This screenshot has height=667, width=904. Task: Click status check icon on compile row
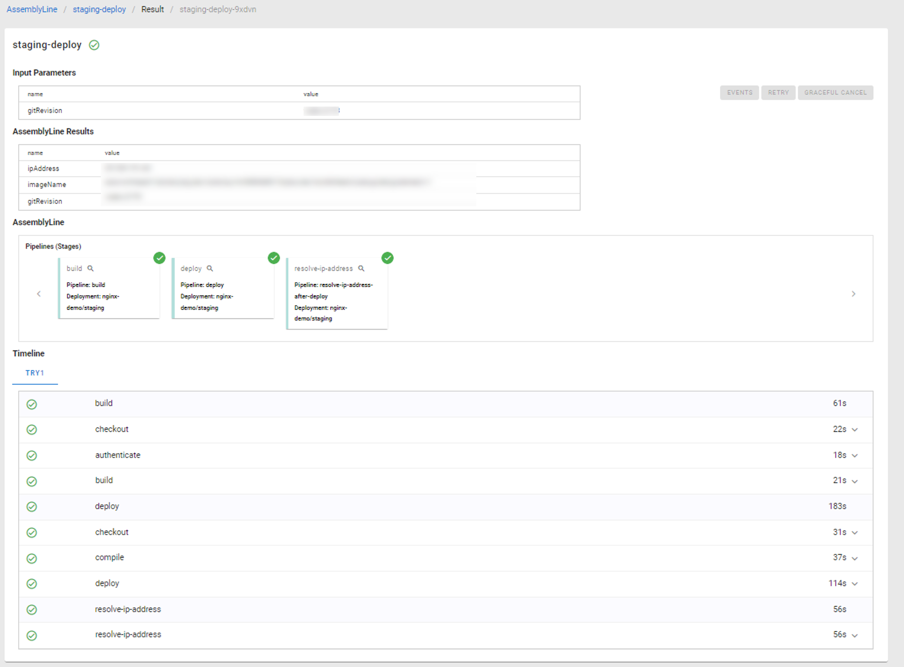pos(32,558)
